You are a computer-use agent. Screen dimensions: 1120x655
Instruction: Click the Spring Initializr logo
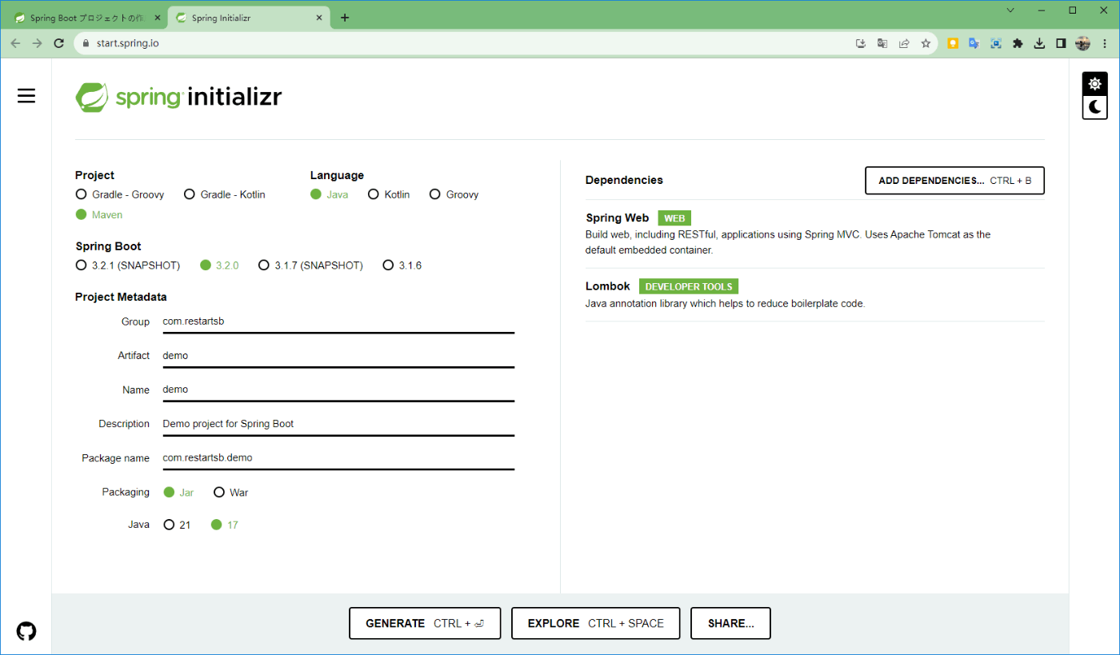pos(178,97)
